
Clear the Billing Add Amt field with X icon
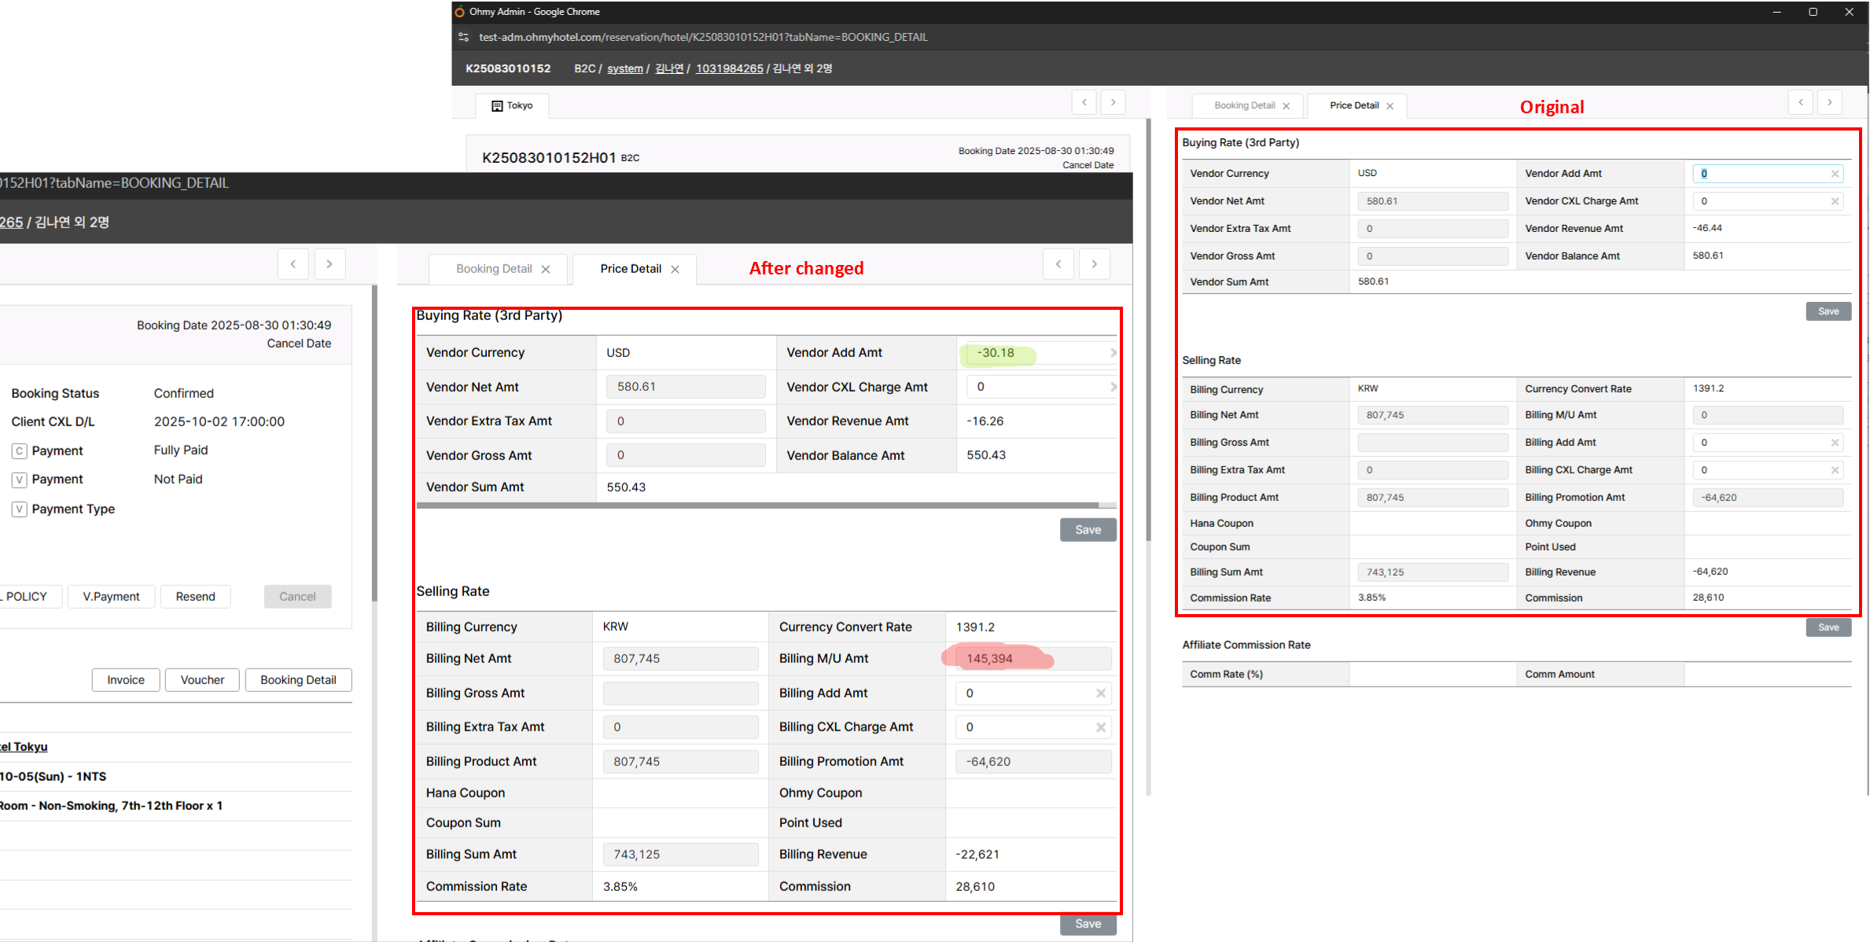pos(1101,694)
